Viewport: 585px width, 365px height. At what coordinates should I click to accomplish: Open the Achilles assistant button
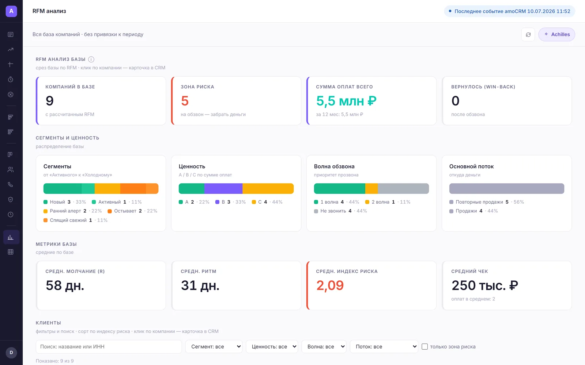point(556,34)
